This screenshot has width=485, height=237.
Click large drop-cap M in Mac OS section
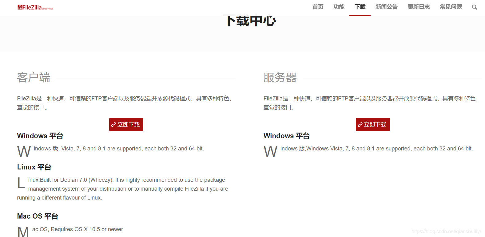[x=23, y=232]
